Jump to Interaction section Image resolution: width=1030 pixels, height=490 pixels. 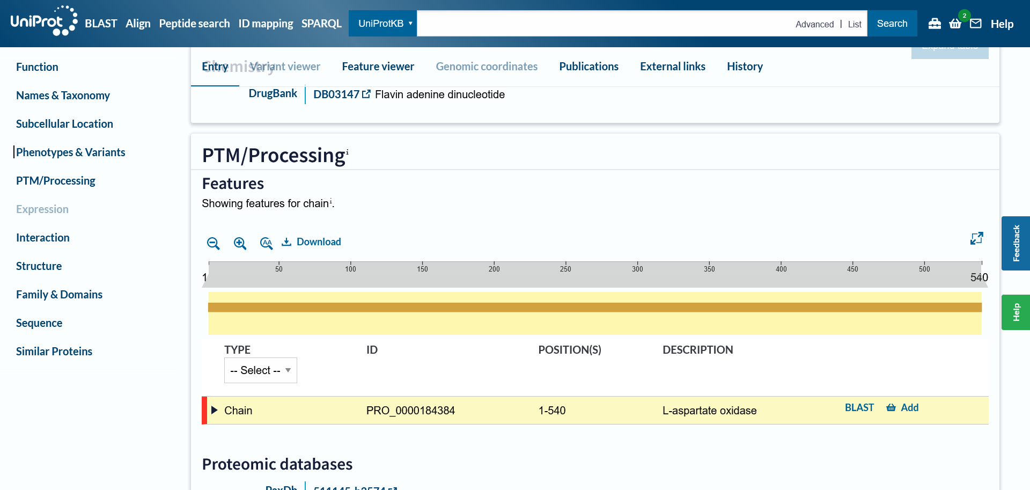(42, 238)
